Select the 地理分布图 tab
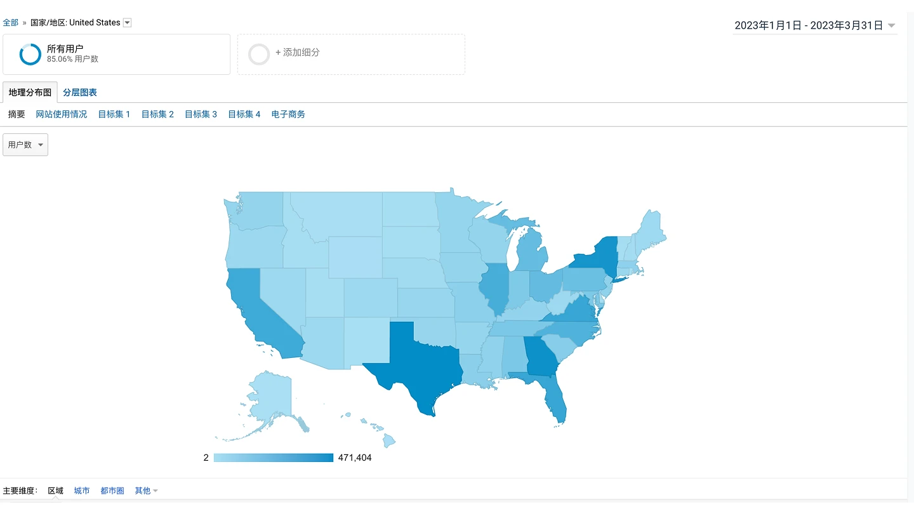The width and height of the screenshot is (914, 514). (x=30, y=93)
